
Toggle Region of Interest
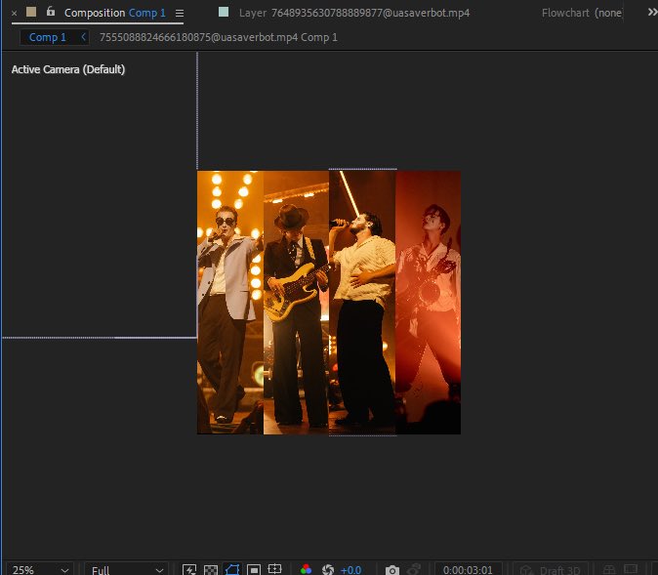pyautogui.click(x=254, y=569)
